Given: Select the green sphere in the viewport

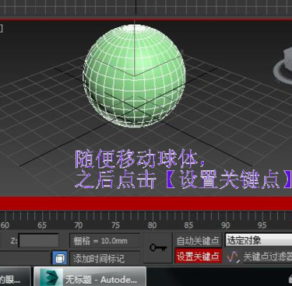Looking at the screenshot, I should pyautogui.click(x=134, y=75).
